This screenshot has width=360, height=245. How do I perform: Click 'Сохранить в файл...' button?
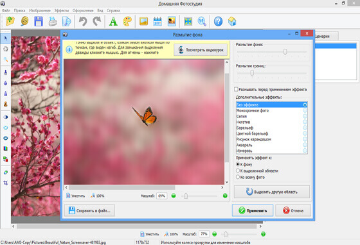tap(89, 210)
